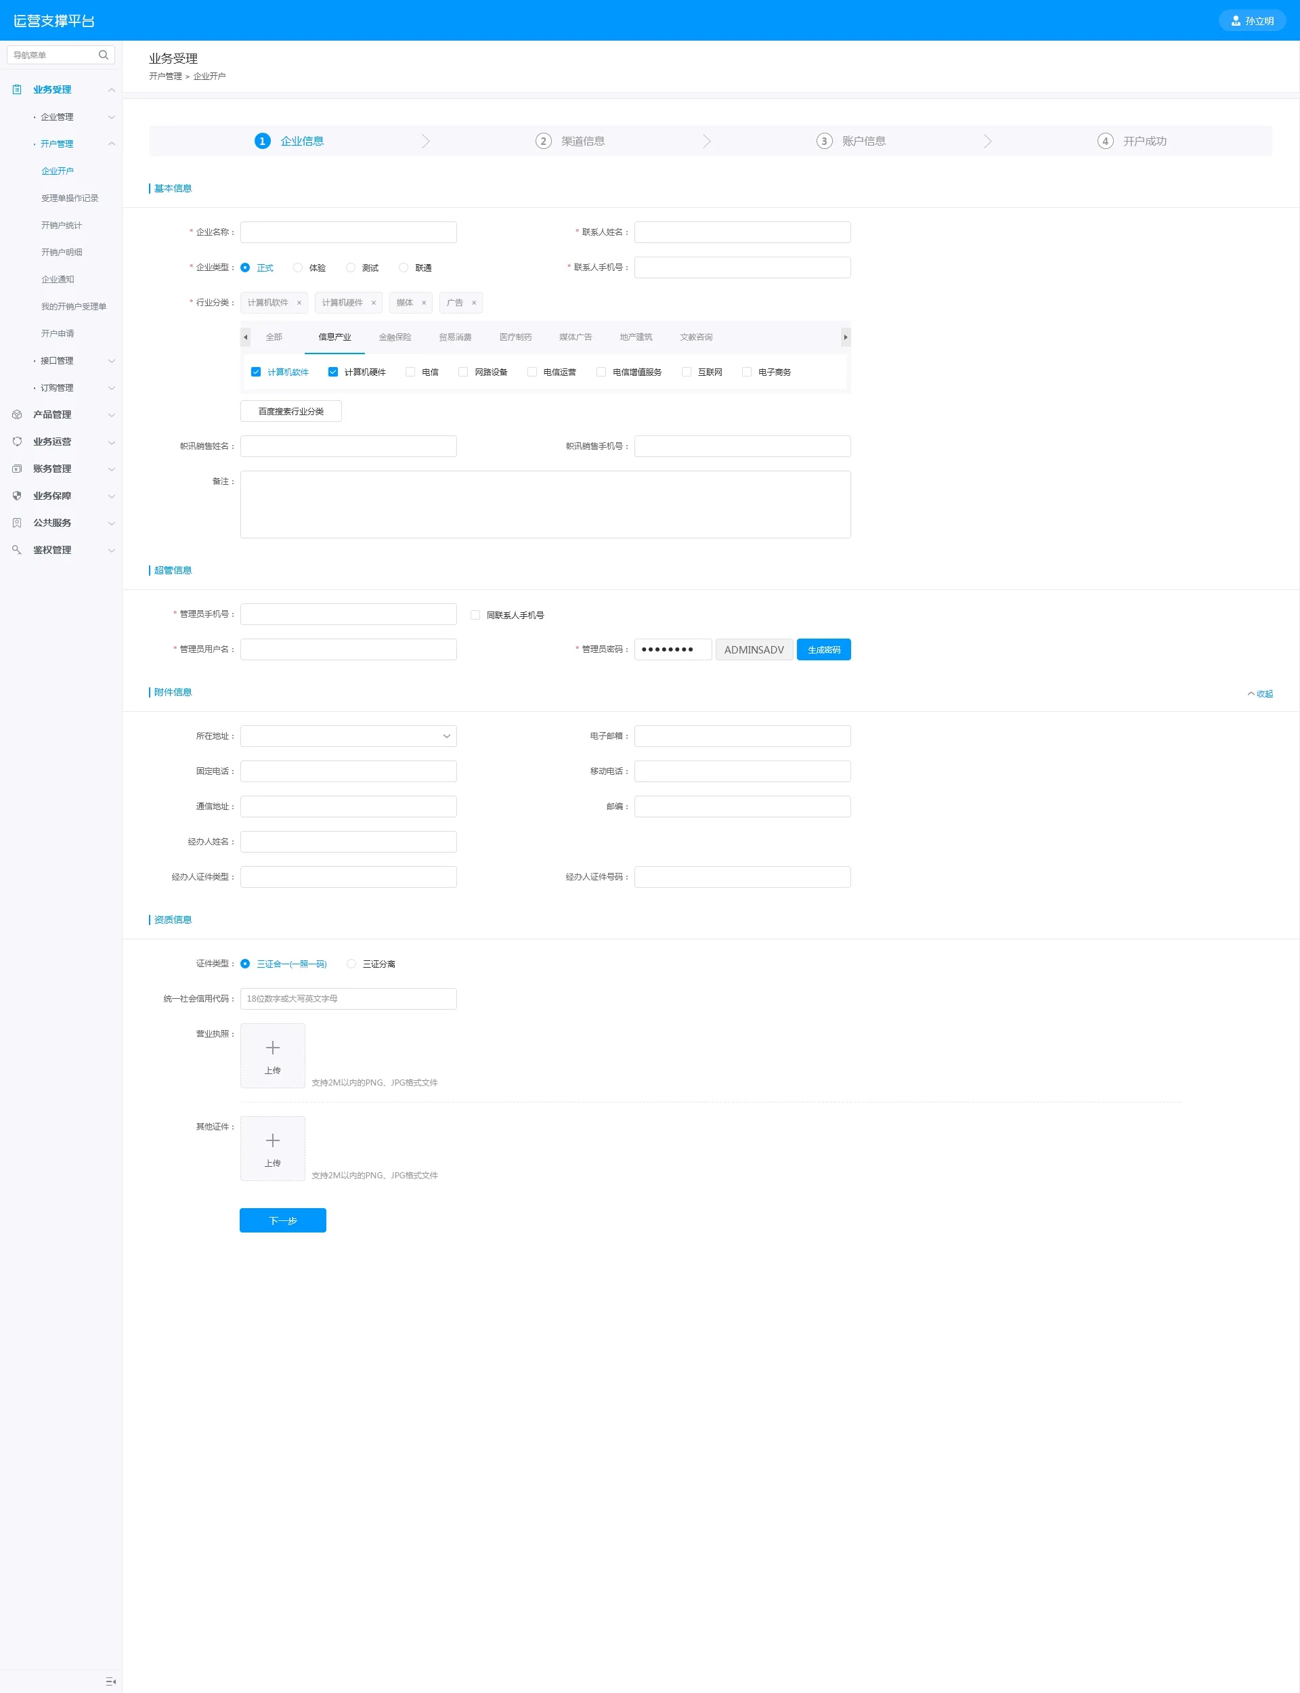Click step 2 渠道信息 circle icon

[543, 141]
